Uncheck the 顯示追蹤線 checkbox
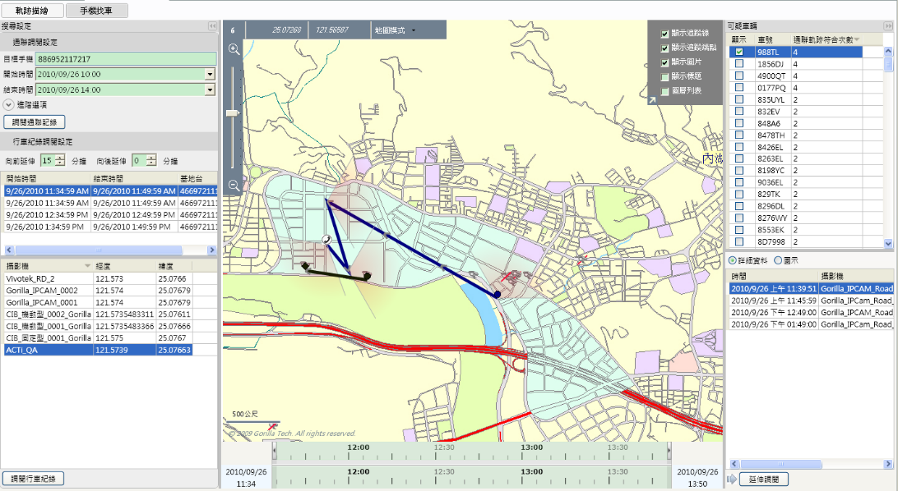 point(664,34)
